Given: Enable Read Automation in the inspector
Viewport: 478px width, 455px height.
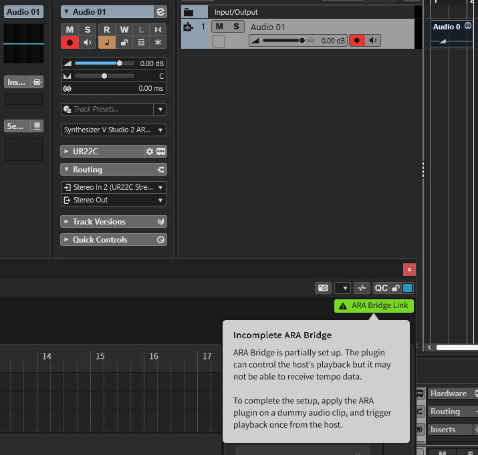Looking at the screenshot, I should click(106, 29).
